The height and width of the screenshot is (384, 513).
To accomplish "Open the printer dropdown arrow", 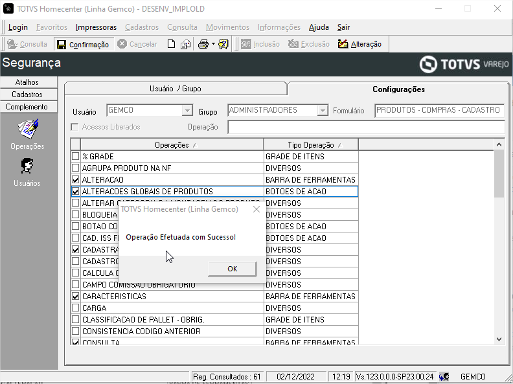I will pyautogui.click(x=213, y=44).
